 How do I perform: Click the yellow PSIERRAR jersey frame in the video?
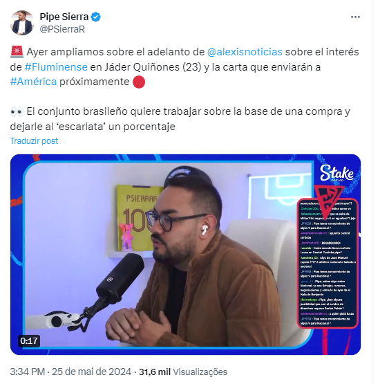[138, 218]
